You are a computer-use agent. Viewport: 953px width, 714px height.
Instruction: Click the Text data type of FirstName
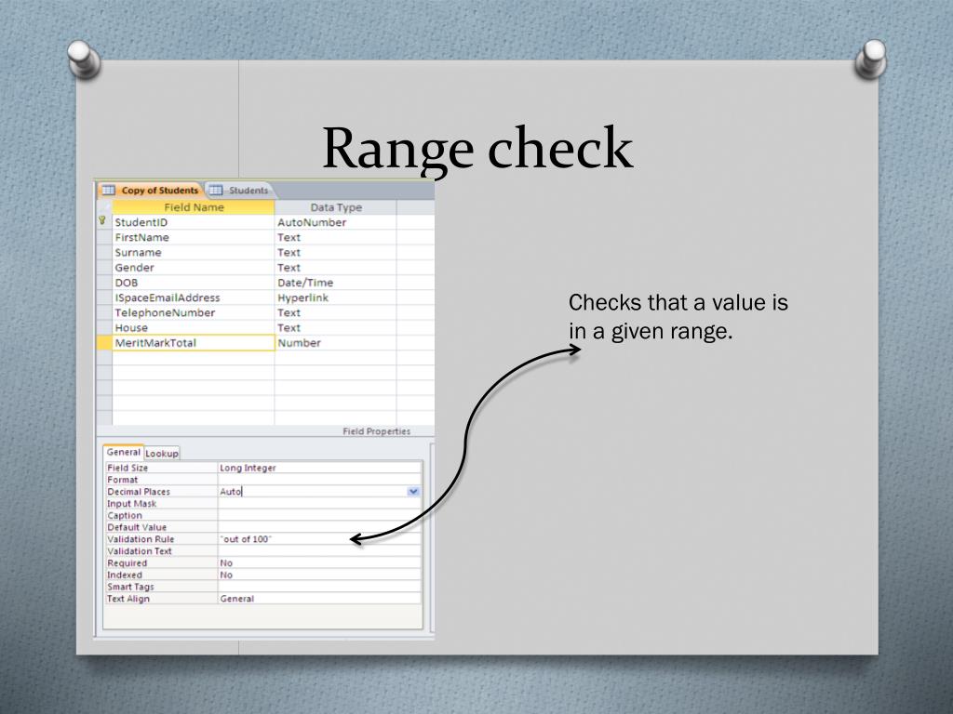coord(335,237)
